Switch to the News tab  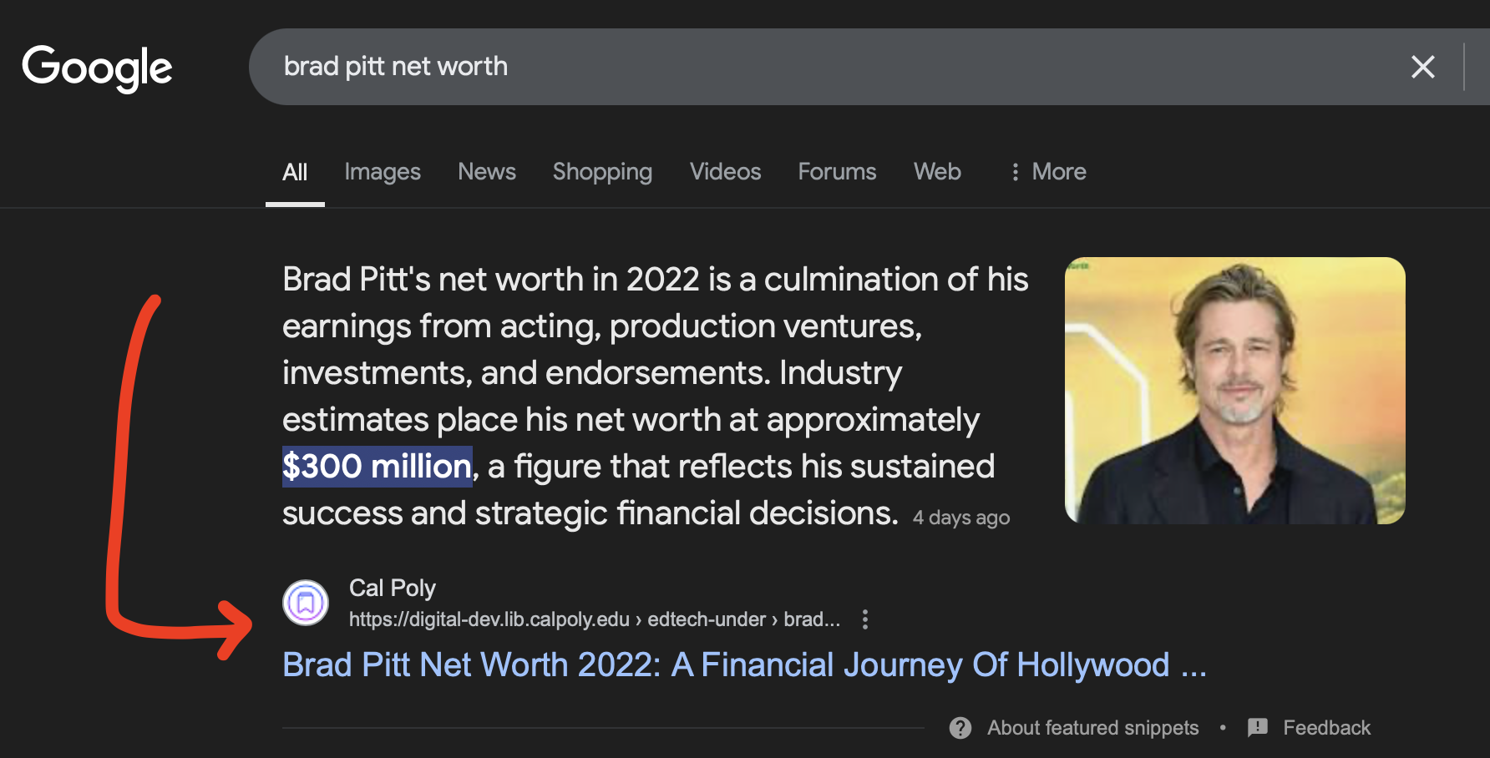point(487,172)
